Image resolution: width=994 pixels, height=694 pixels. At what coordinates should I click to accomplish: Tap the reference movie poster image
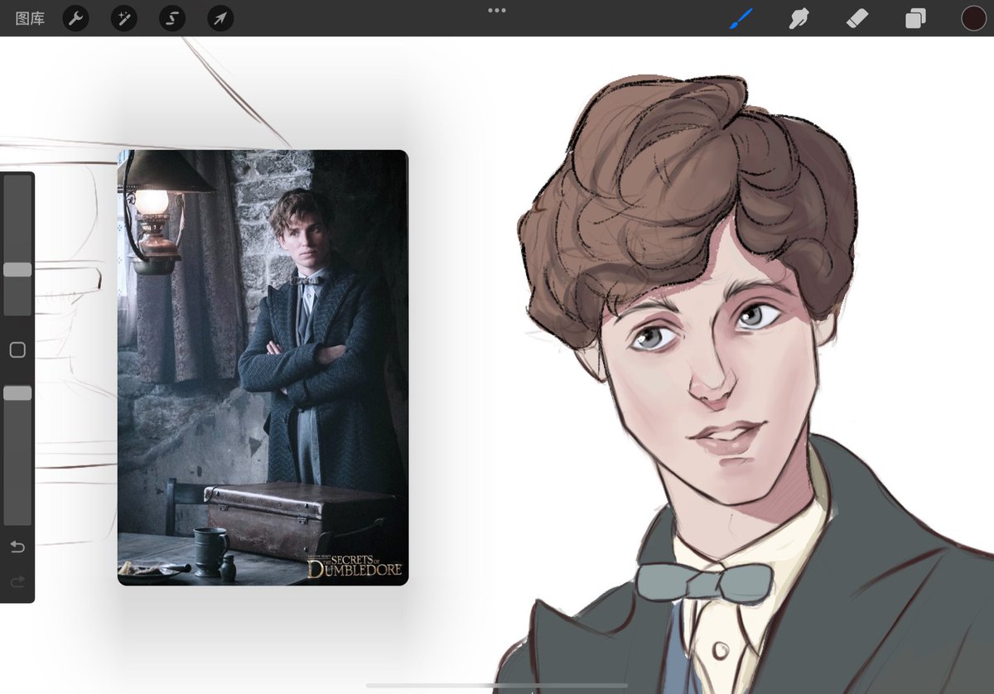(x=263, y=368)
